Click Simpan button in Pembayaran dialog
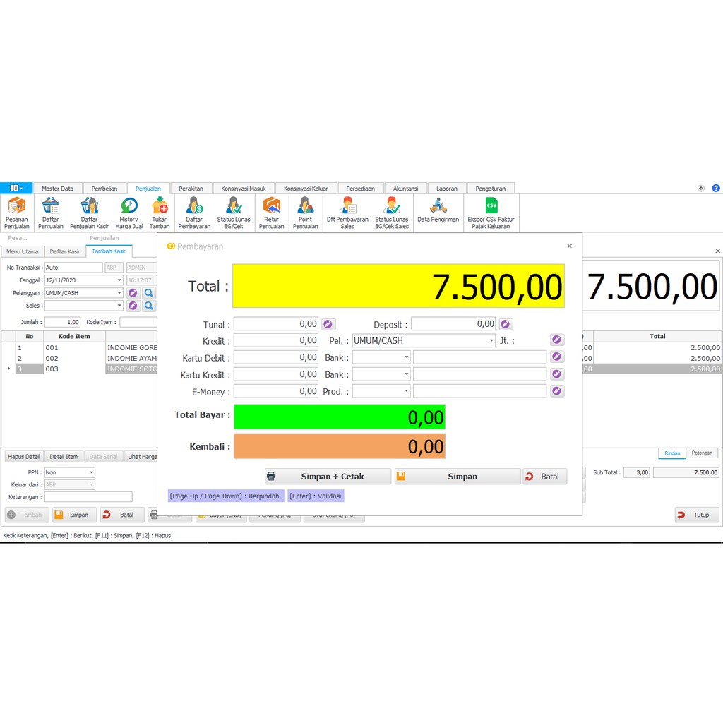 458,477
